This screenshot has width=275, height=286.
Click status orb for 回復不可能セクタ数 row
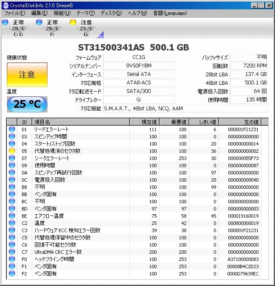point(12,244)
